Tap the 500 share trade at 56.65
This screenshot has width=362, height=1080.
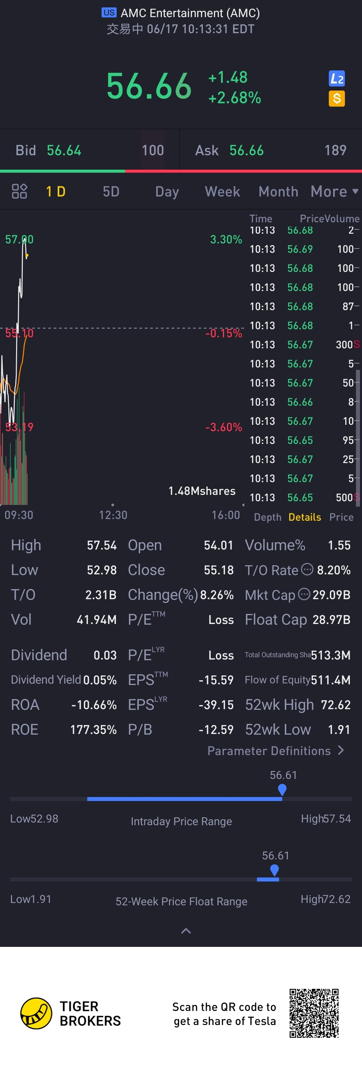click(x=305, y=498)
